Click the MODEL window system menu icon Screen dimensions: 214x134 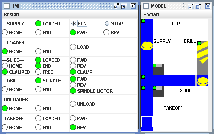coord(146,6)
